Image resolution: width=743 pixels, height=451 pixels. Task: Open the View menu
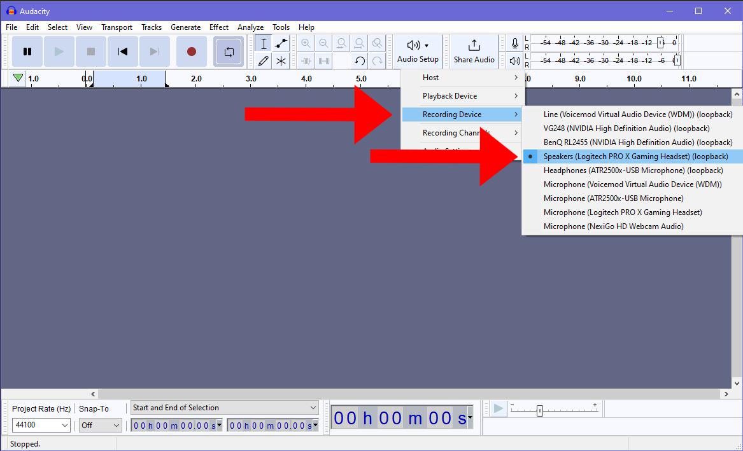pyautogui.click(x=84, y=27)
